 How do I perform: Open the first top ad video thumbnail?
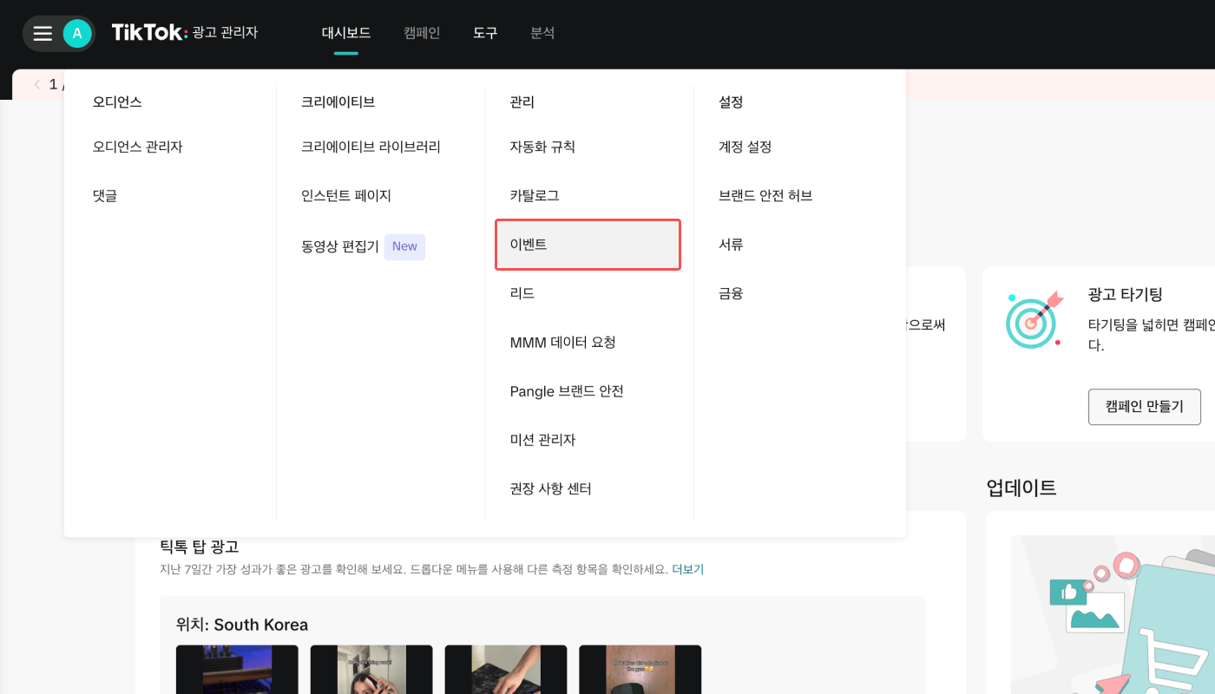237,669
